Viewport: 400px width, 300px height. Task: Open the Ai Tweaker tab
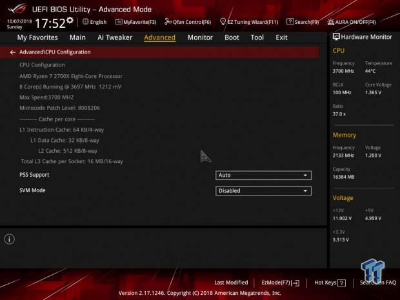115,37
